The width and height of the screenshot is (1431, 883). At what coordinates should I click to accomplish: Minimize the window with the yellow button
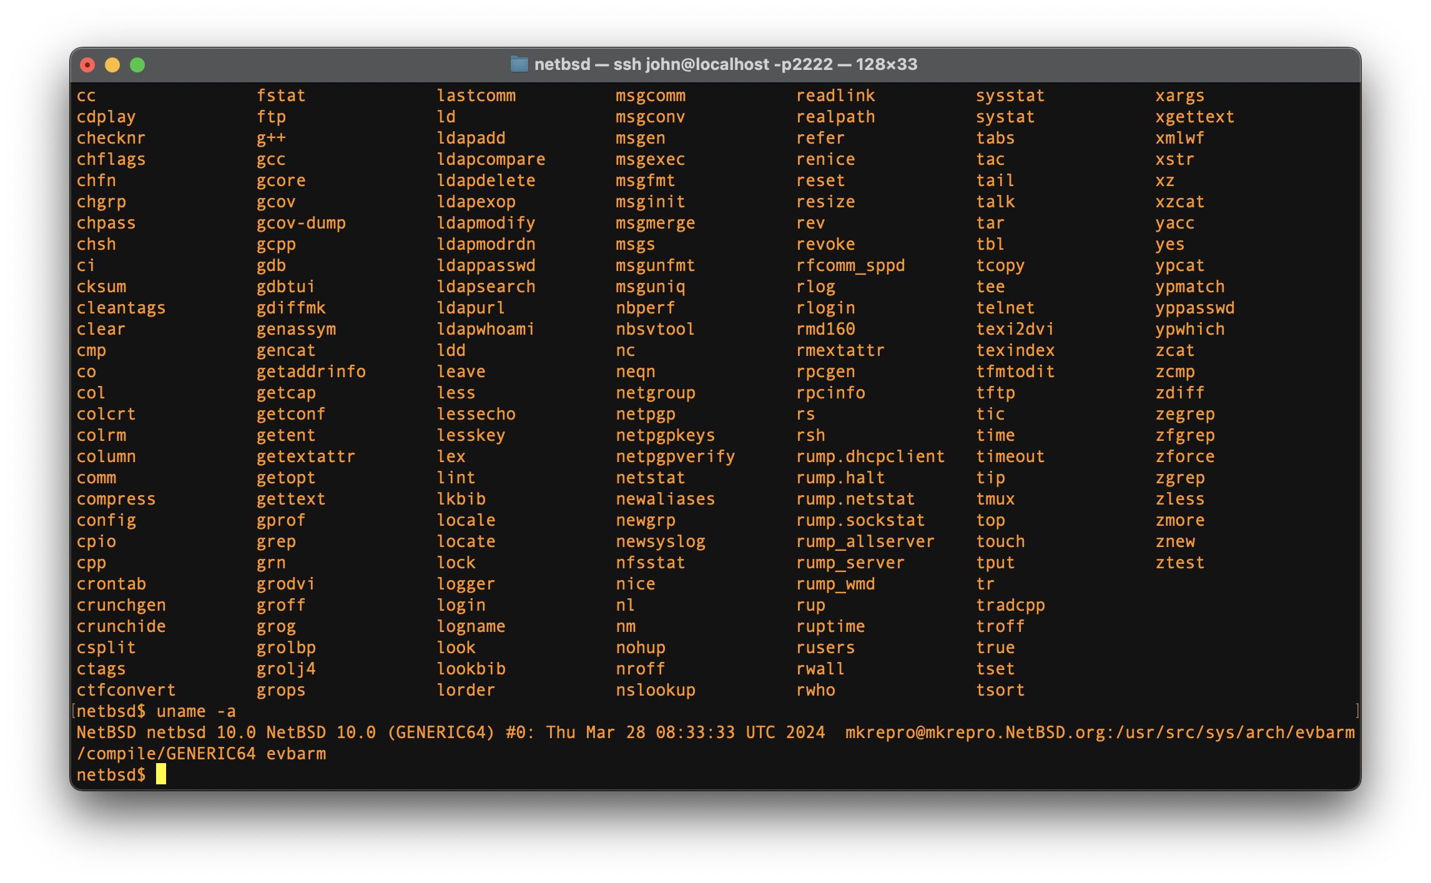tap(112, 65)
